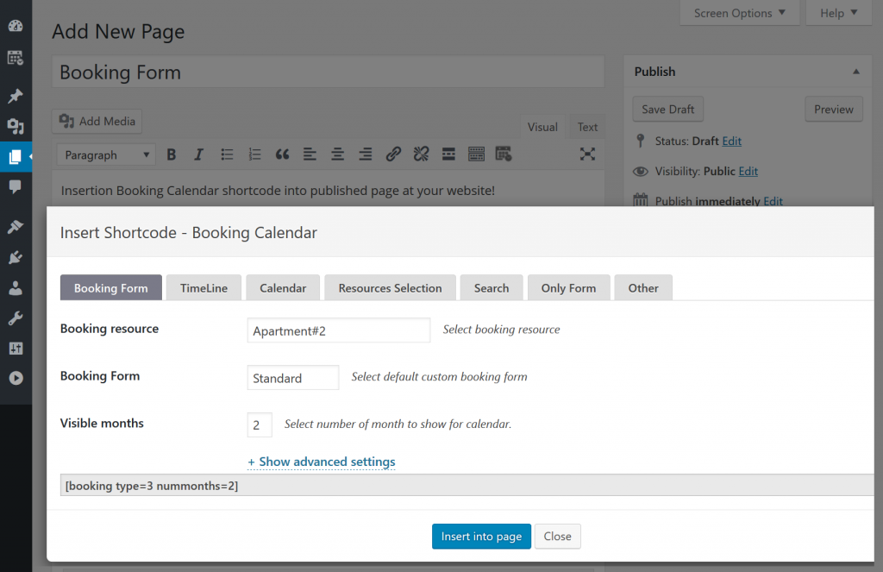Click Insert into page

[481, 536]
